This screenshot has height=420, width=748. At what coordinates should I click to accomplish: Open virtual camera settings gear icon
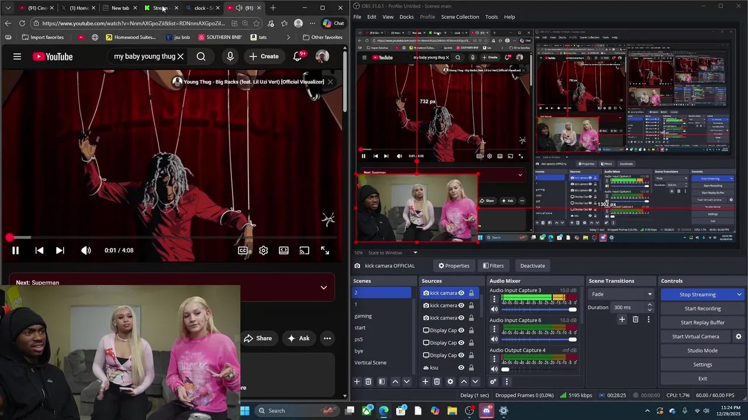(738, 337)
